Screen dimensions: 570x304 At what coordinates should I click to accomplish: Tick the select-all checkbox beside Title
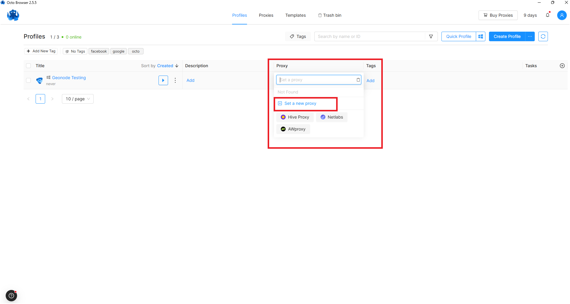28,66
